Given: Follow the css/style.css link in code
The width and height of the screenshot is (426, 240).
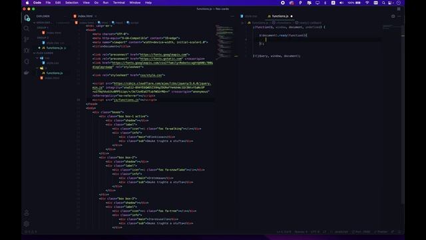Looking at the screenshot, I should 151,75.
